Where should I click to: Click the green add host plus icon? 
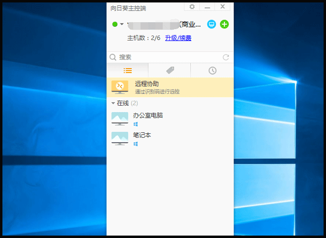click(x=224, y=24)
